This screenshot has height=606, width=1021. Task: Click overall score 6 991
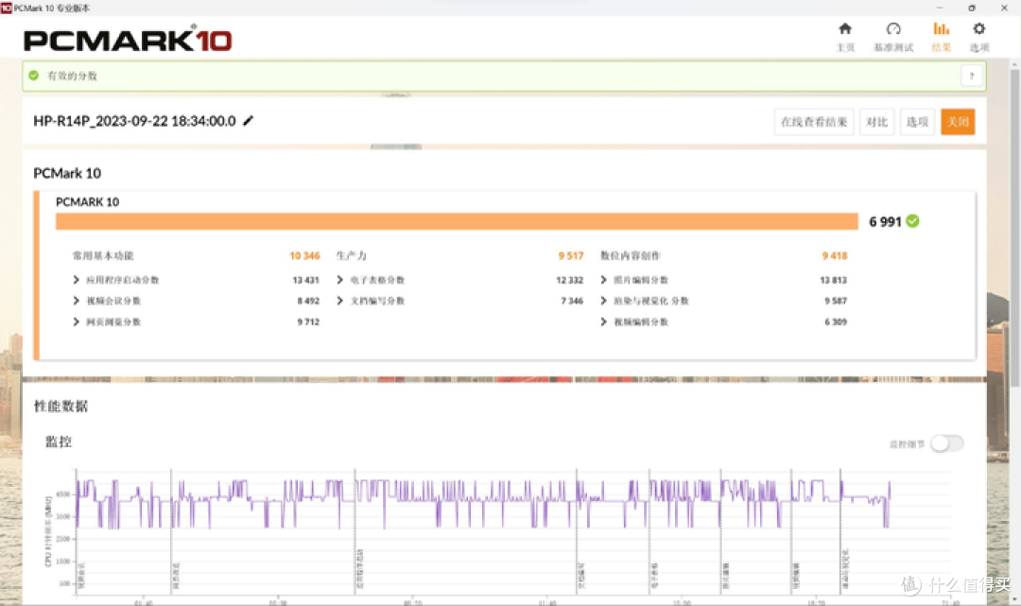(x=885, y=222)
